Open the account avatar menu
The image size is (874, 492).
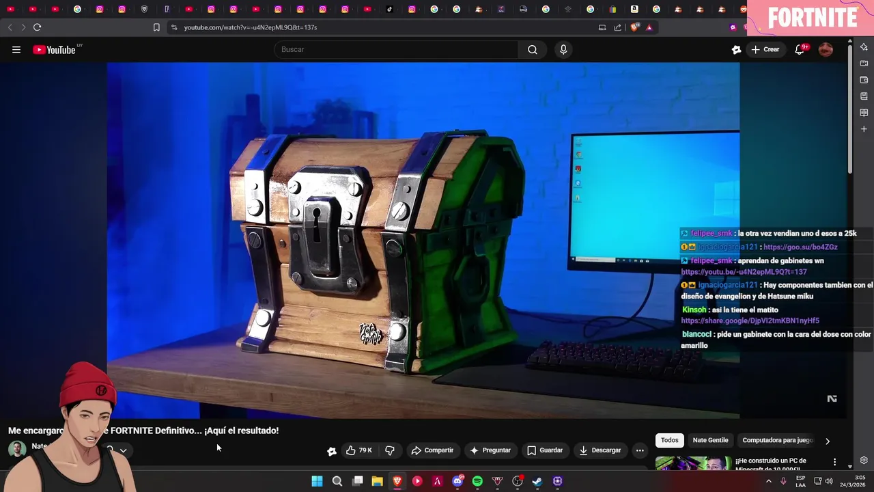click(x=826, y=49)
